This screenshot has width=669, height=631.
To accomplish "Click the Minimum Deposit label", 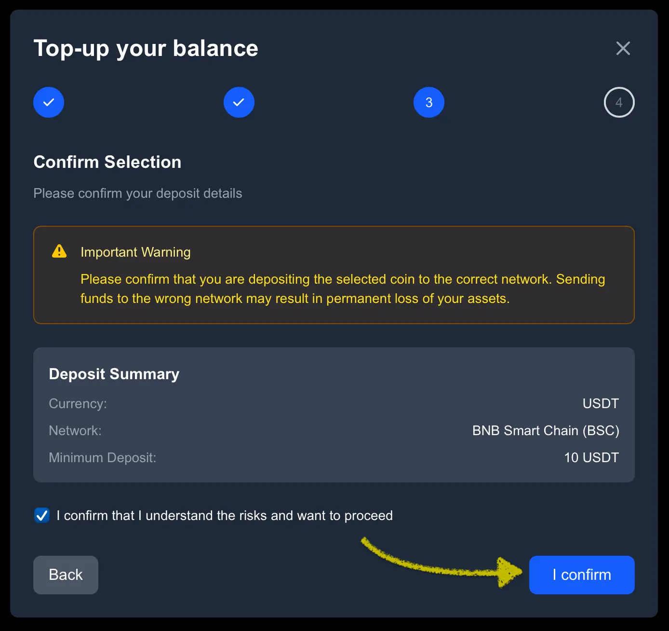I will 103,457.
